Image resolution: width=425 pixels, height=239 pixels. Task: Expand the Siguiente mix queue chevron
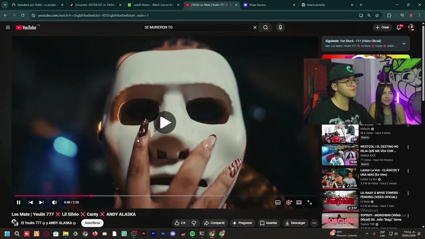pyautogui.click(x=404, y=43)
